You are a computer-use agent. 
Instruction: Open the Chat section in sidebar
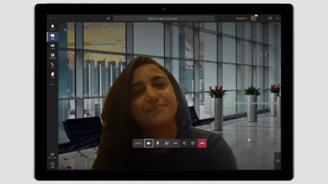[53, 37]
